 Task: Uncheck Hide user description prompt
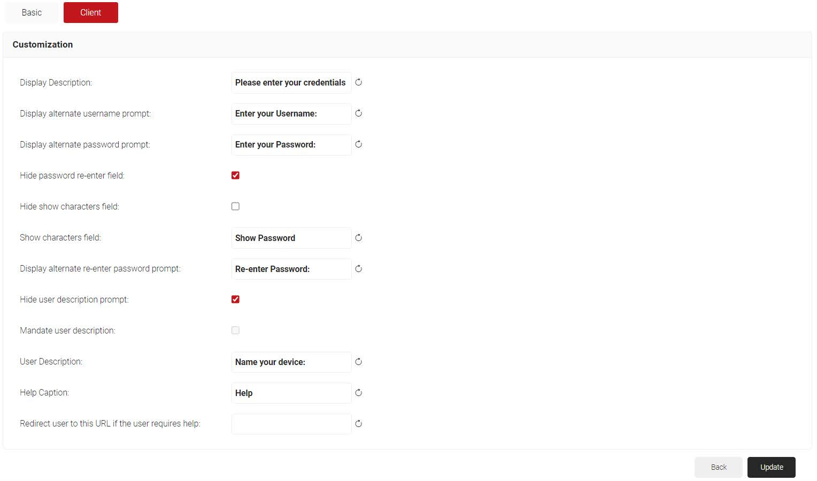point(235,299)
